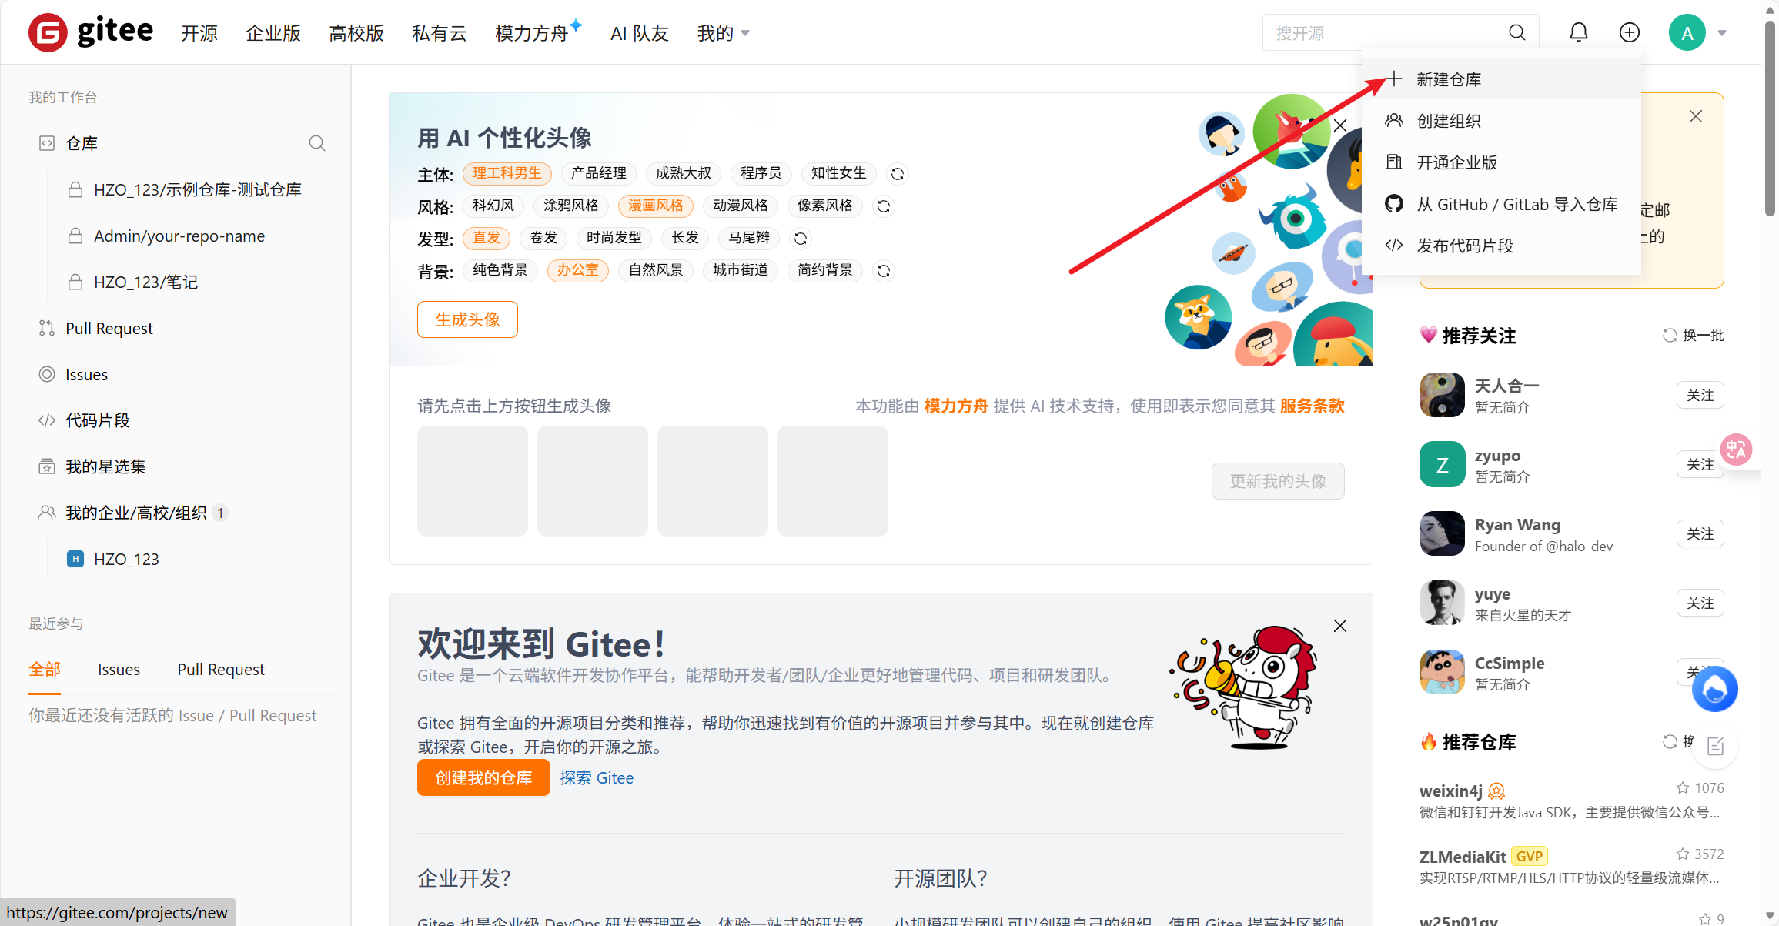Click the 创建我的仓库 button
Image resolution: width=1779 pixels, height=926 pixels.
point(483,777)
